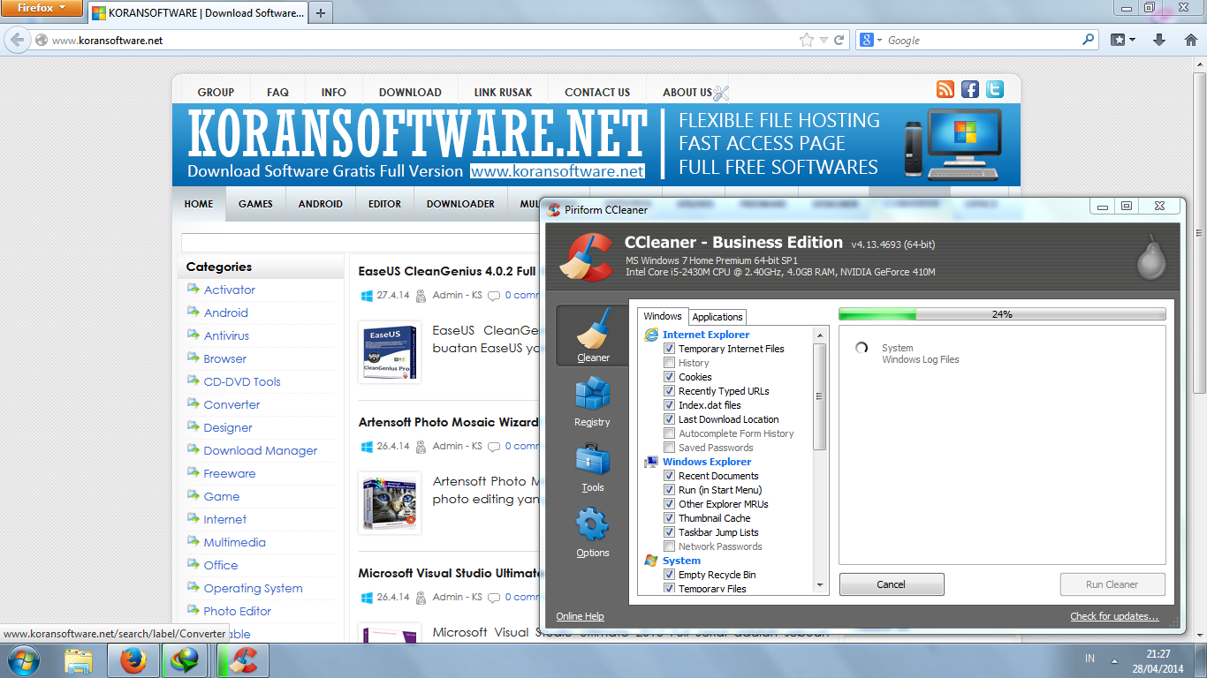Open the FAQ page link

tap(277, 92)
